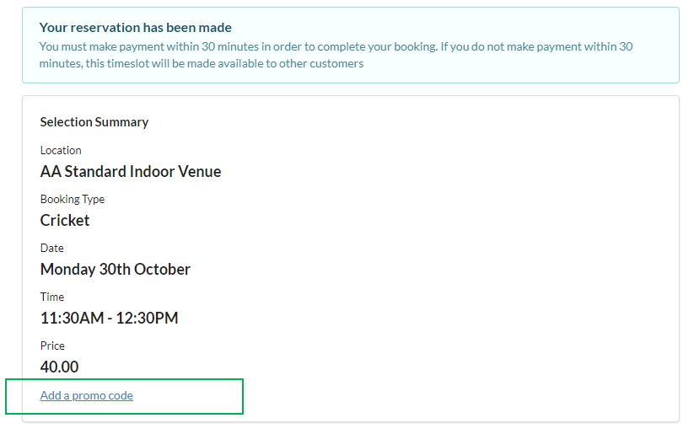Select the Cricket booking type value
This screenshot has height=434, width=694.
click(65, 221)
